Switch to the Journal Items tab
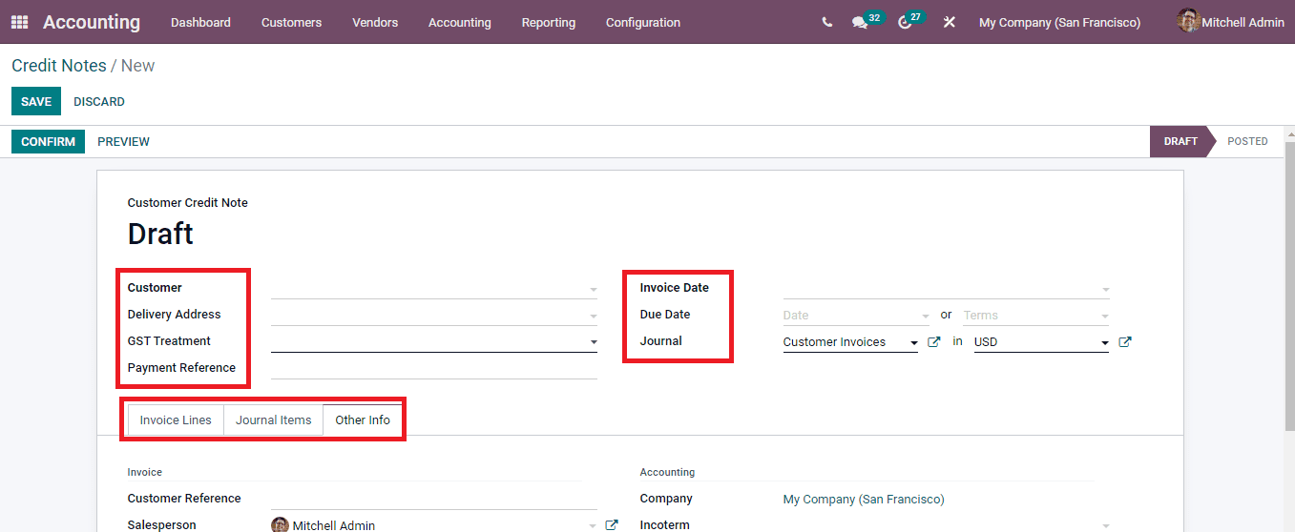Image resolution: width=1295 pixels, height=532 pixels. coord(274,420)
